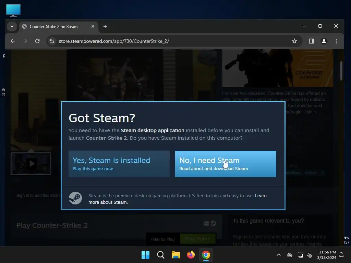Click the 'Got Steam?' heading
This screenshot has height=263, width=351.
click(102, 118)
